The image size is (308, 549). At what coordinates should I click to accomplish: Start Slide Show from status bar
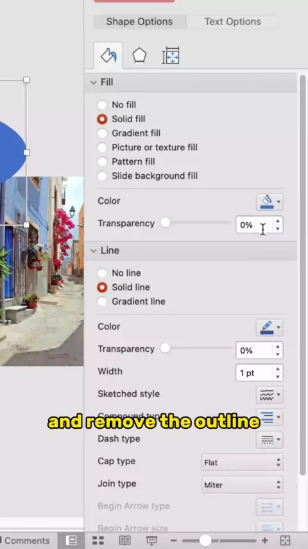click(x=151, y=541)
